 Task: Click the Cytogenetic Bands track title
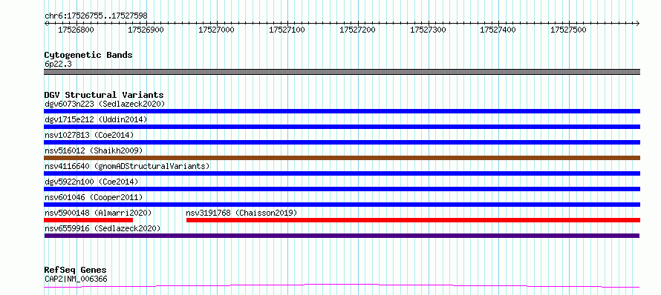pos(88,55)
